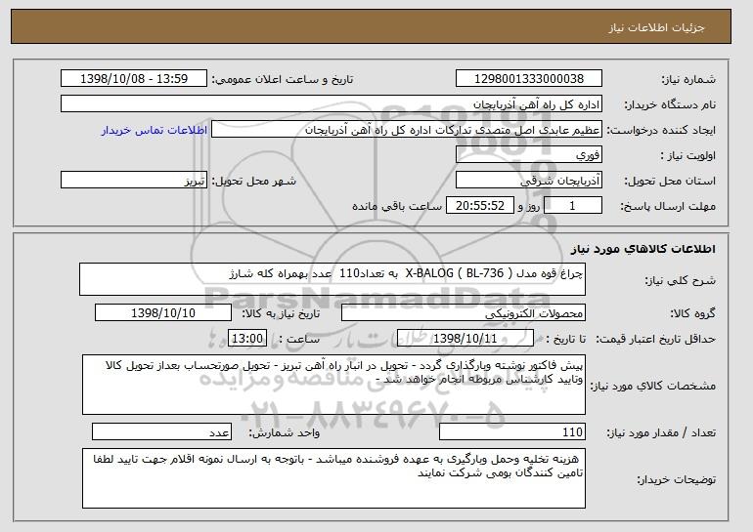Click the need date field 1398/10/10
Image resolution: width=753 pixels, height=532 pixels.
point(163,313)
